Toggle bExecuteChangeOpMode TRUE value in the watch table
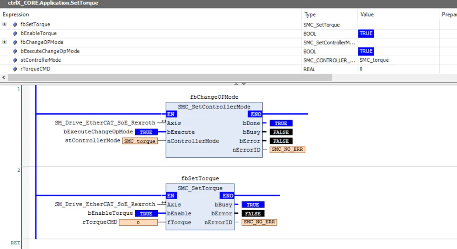 pos(366,51)
